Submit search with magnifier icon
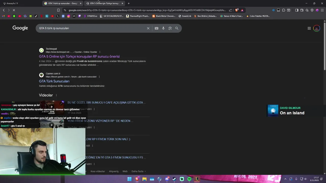The width and height of the screenshot is (326, 183). (x=177, y=28)
